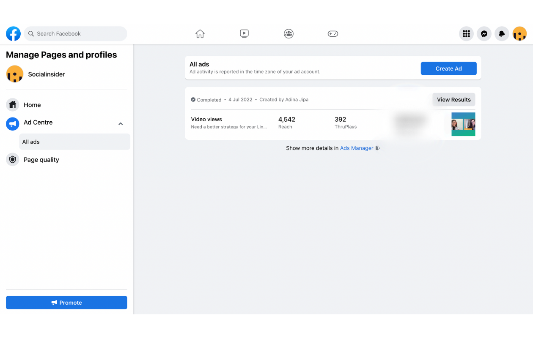Click the 392 ThruPlays value
The height and width of the screenshot is (338, 533).
pos(340,120)
